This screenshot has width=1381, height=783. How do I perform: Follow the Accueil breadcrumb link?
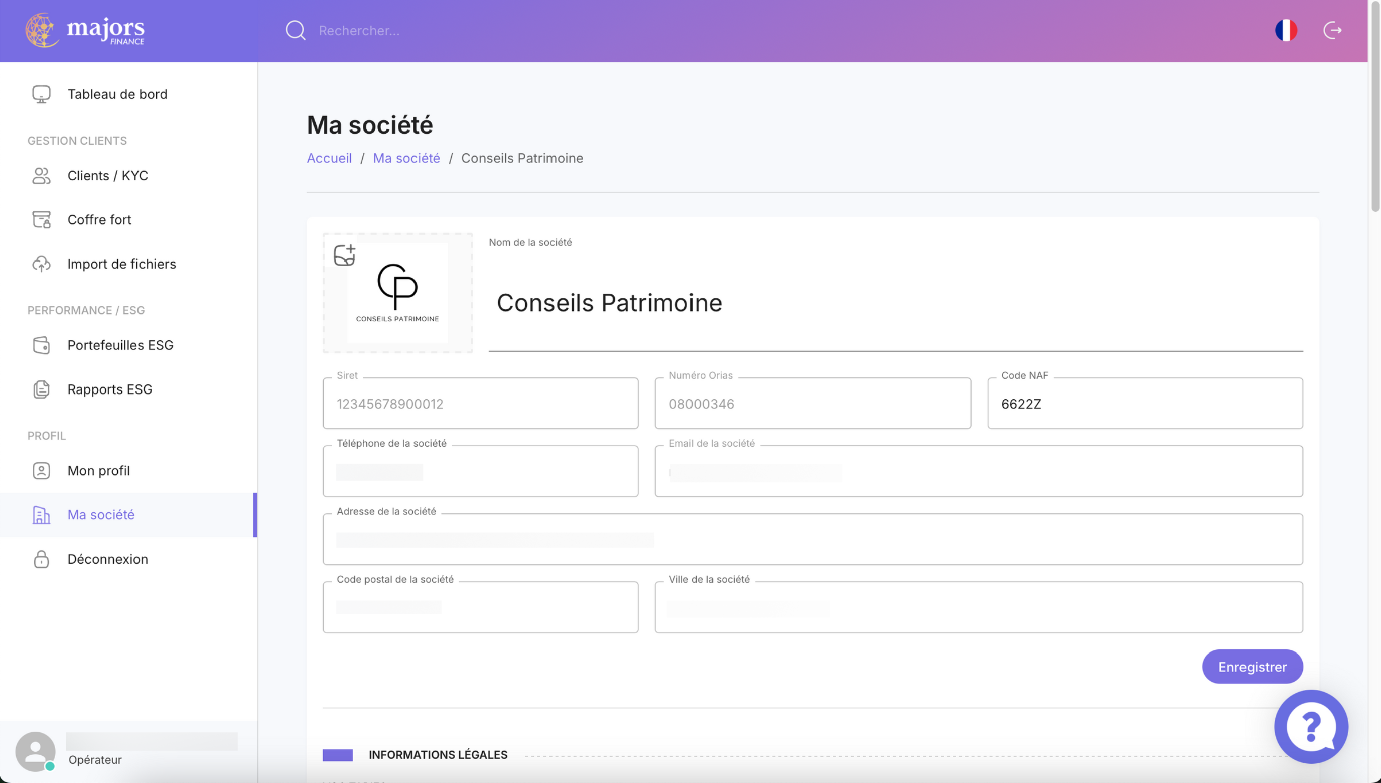click(329, 158)
